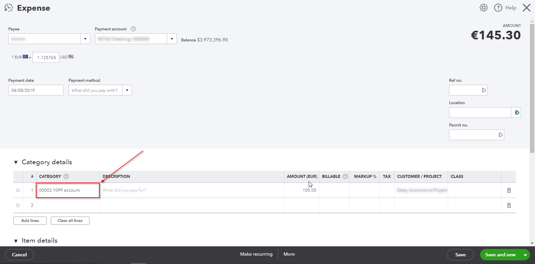Click the Location field picker icon
The width and height of the screenshot is (535, 264).
pos(516,112)
